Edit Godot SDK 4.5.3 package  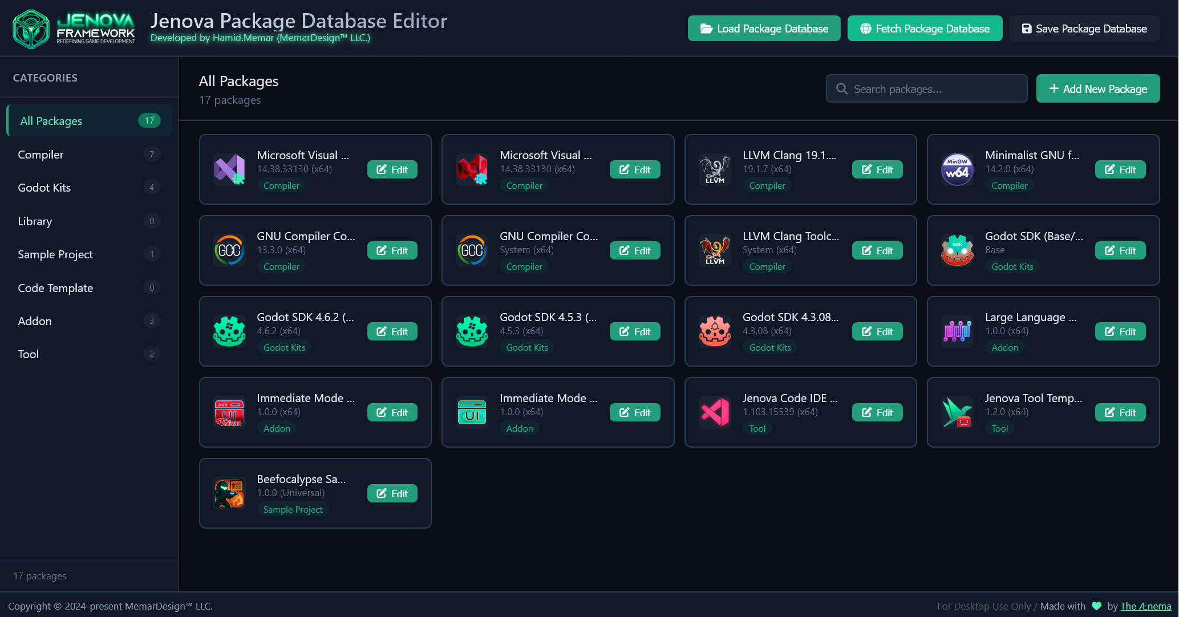pos(635,331)
